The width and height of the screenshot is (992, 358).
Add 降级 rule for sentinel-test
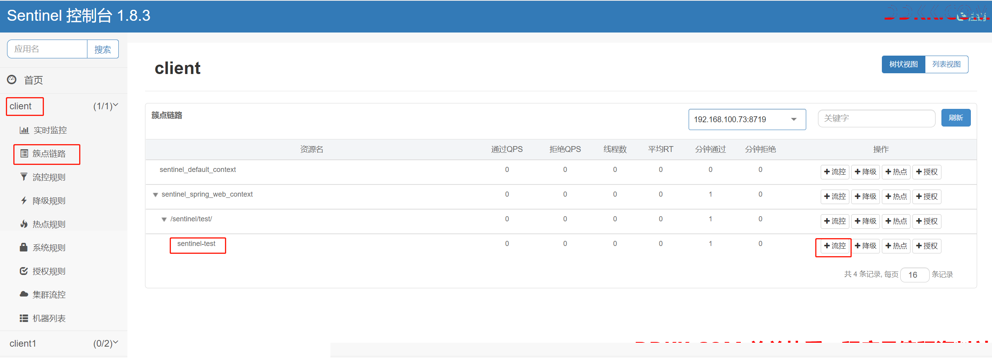pyautogui.click(x=865, y=246)
